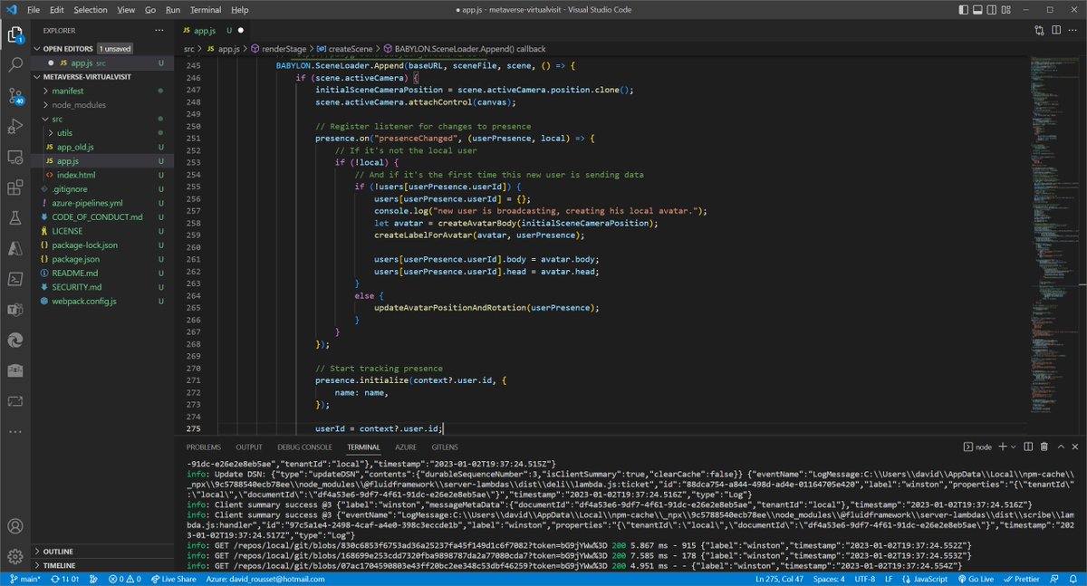Open the Testing flask icon
The image size is (1087, 586).
(15, 218)
